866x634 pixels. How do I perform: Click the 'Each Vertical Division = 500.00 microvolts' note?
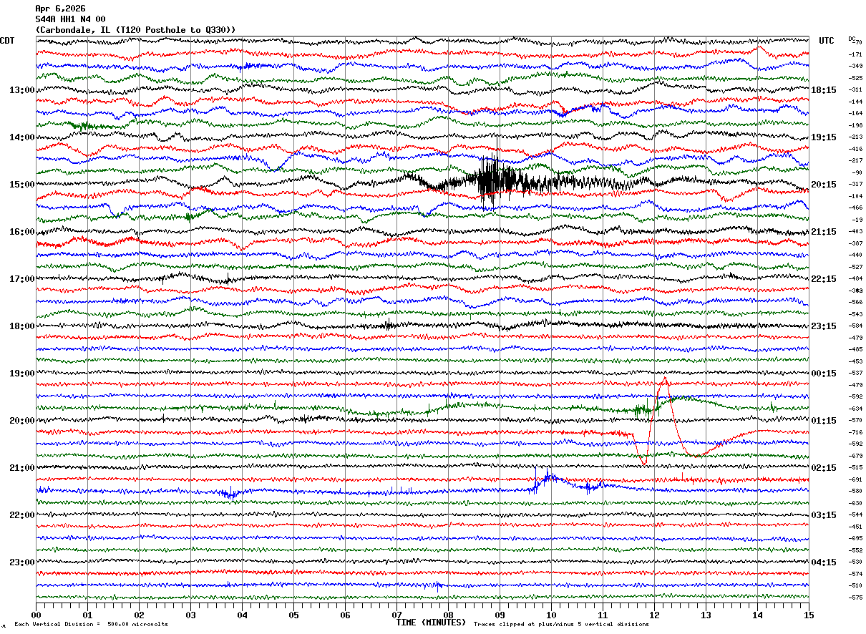[92, 625]
